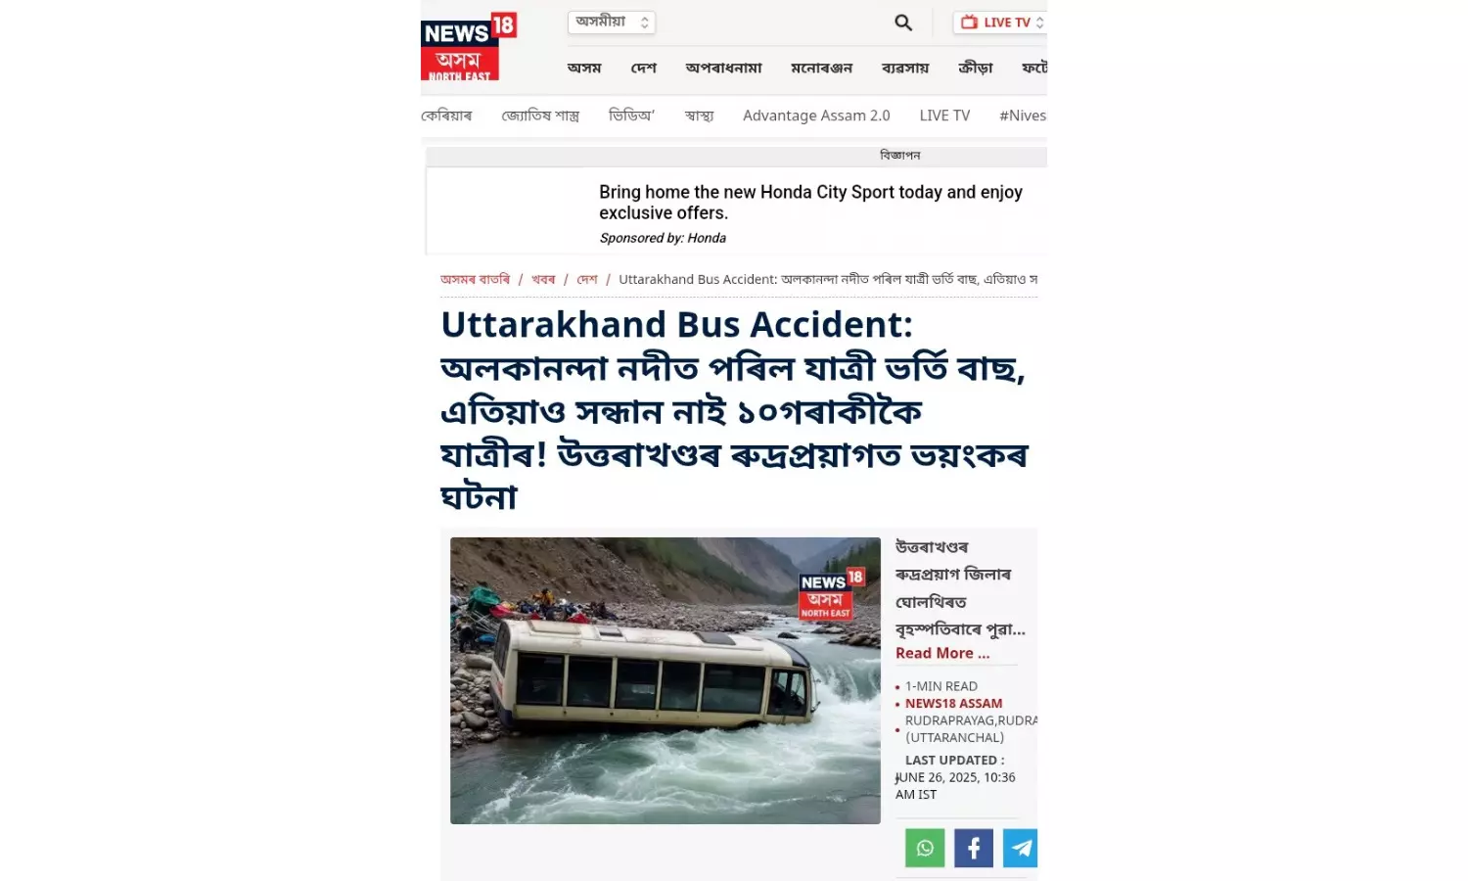Open Advantage Assam 2.0 tab
Screen dimensions: 1468x881
(816, 116)
